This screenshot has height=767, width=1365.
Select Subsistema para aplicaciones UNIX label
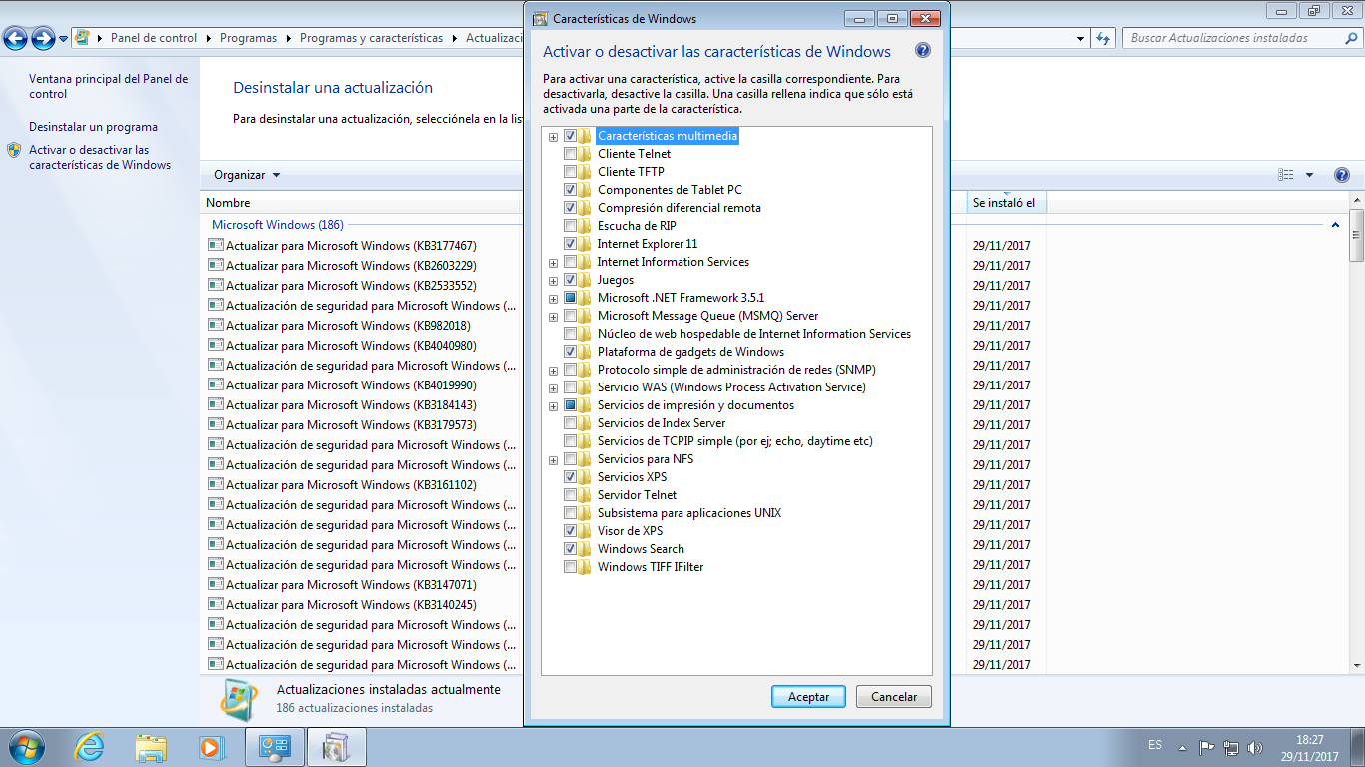[689, 513]
